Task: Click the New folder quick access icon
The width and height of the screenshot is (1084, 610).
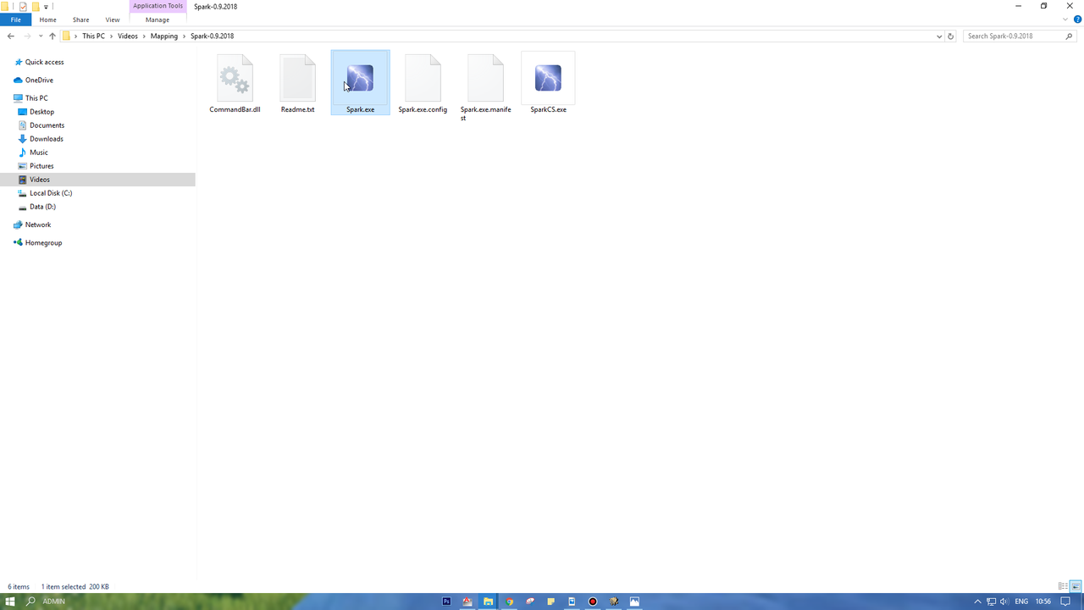Action: [x=36, y=6]
